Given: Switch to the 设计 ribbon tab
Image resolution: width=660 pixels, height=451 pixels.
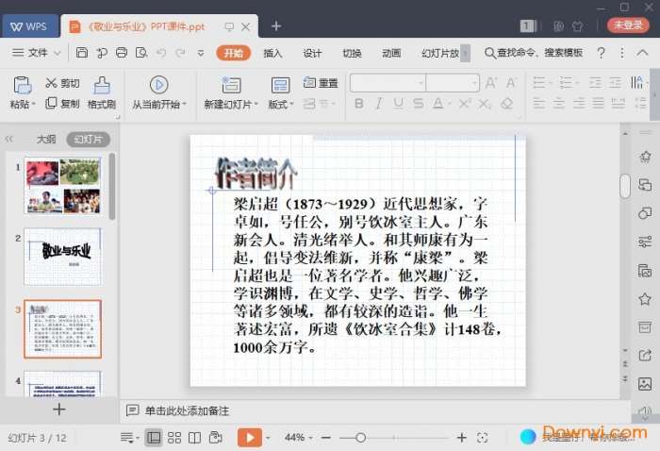Looking at the screenshot, I should (x=312, y=53).
